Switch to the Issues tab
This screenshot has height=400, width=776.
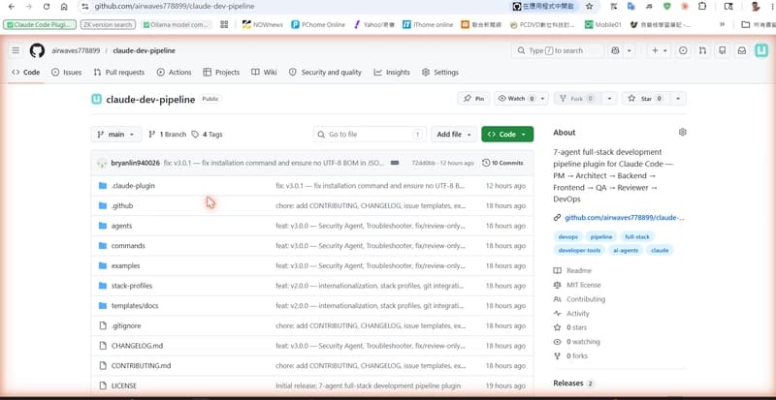coord(66,73)
